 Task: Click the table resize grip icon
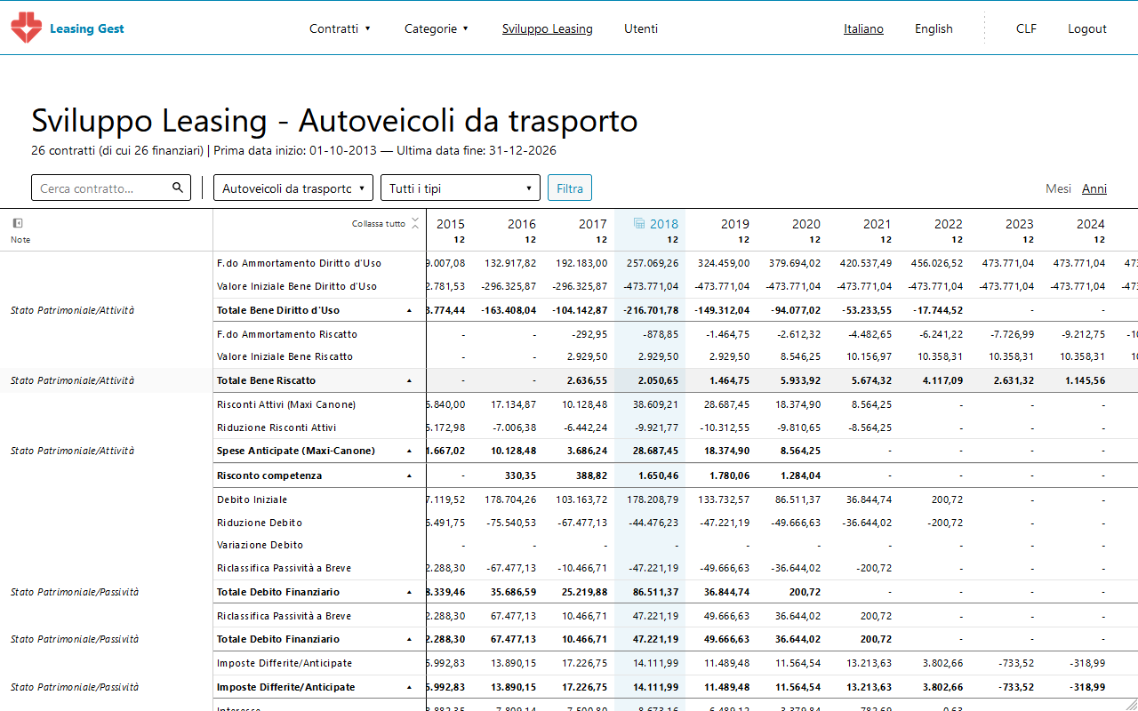coord(1131,704)
